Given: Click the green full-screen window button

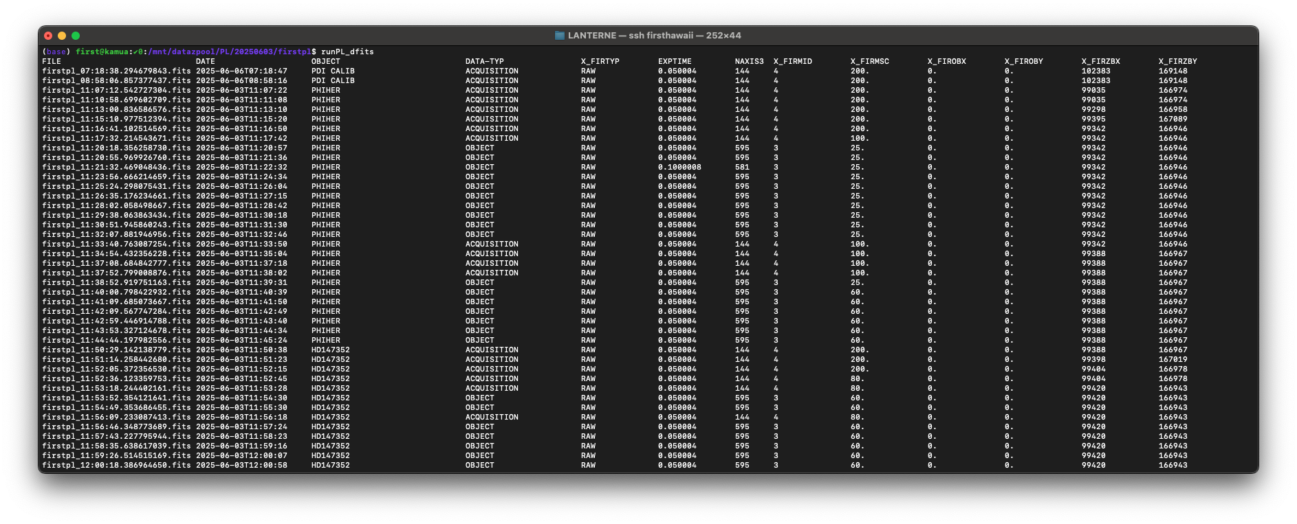Looking at the screenshot, I should 76,36.
